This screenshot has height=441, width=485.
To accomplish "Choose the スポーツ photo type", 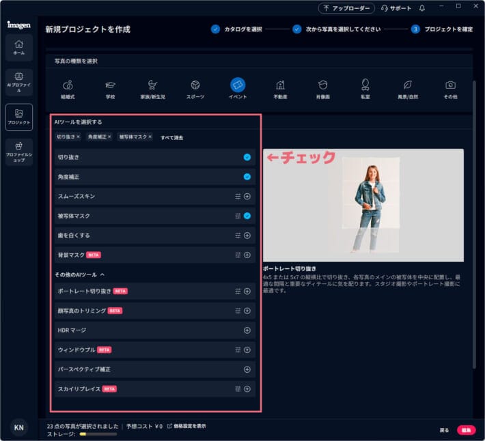I will click(x=195, y=89).
